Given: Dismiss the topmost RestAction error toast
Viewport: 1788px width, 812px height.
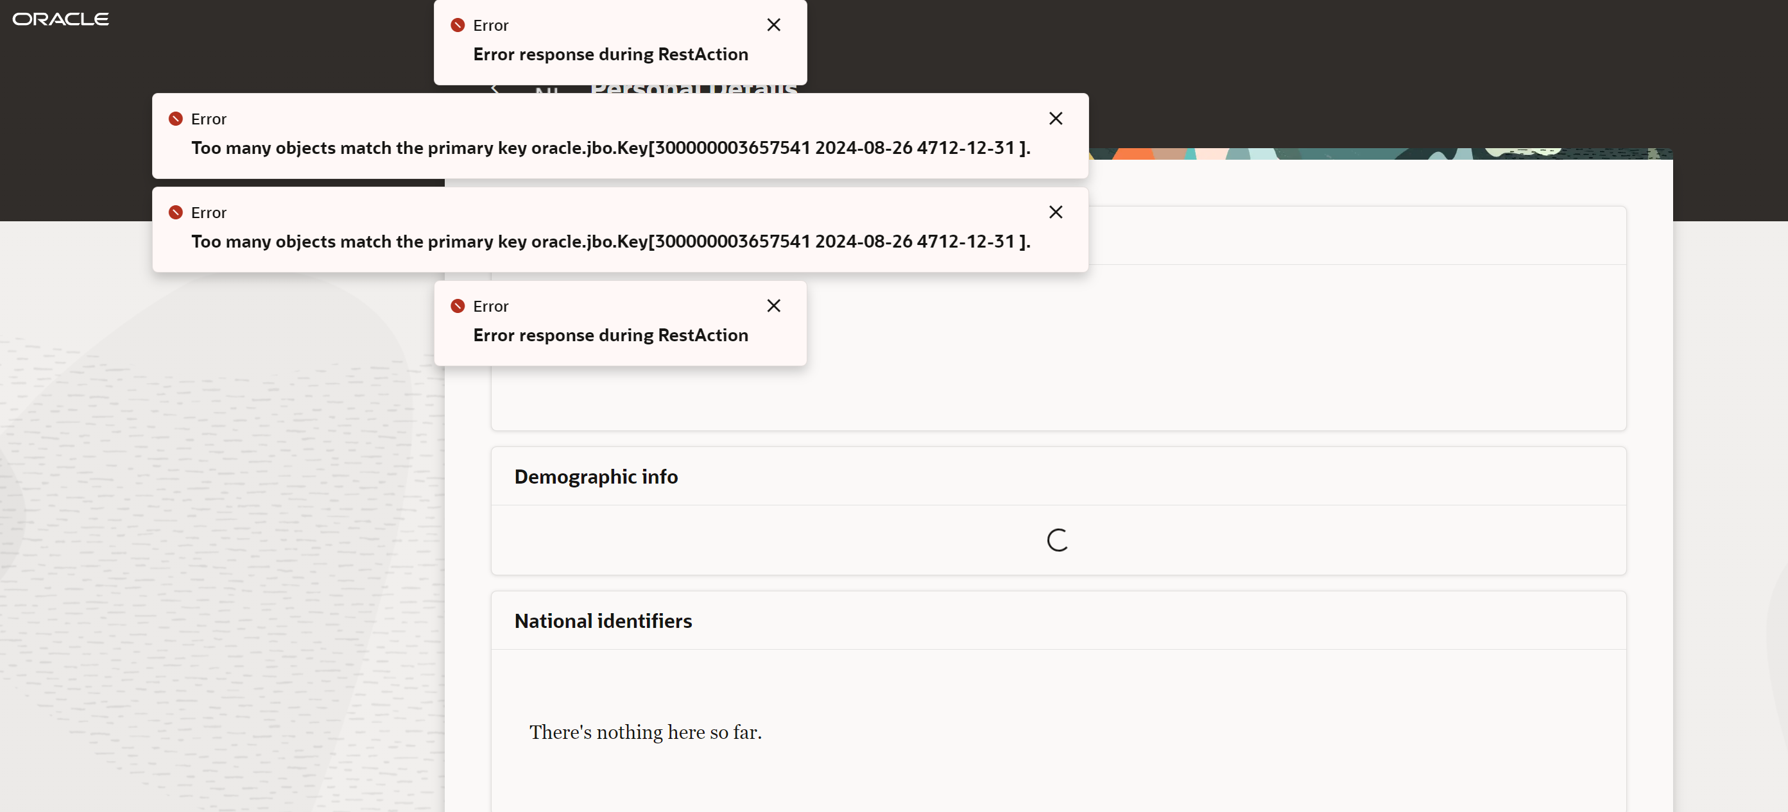Looking at the screenshot, I should point(773,25).
